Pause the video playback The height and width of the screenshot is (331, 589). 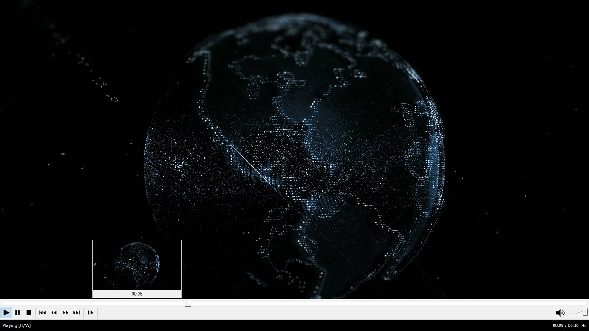(x=17, y=313)
